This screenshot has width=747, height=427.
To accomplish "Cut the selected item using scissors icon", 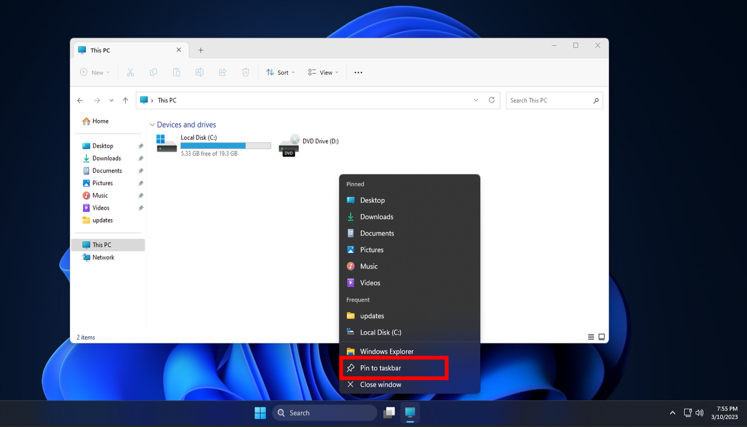I will point(131,72).
